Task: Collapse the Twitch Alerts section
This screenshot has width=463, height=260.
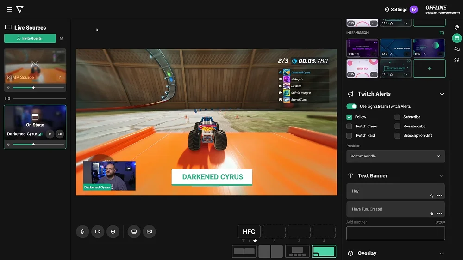Action: click(x=441, y=94)
